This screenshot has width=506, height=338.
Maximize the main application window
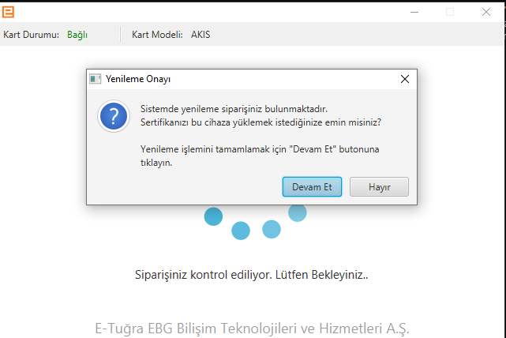[450, 12]
